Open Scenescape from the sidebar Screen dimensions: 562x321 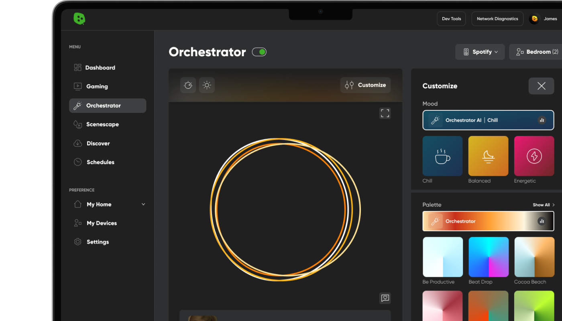click(102, 124)
